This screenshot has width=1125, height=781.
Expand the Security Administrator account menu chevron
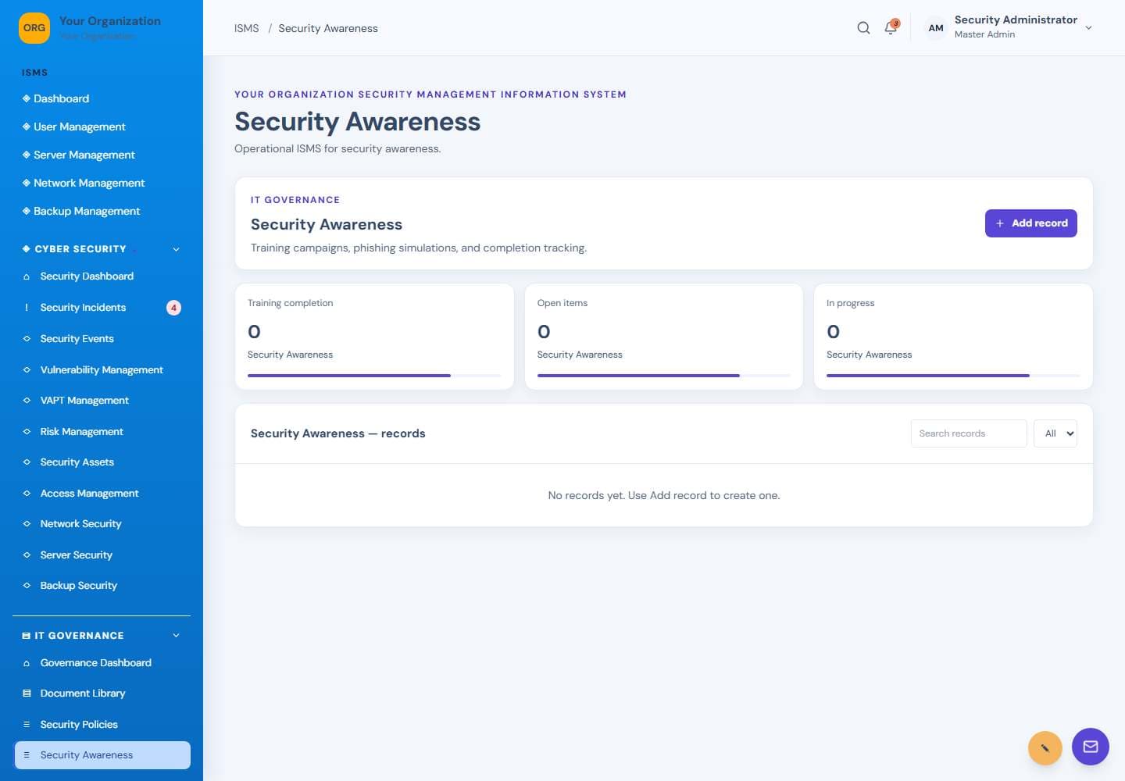pos(1088,28)
